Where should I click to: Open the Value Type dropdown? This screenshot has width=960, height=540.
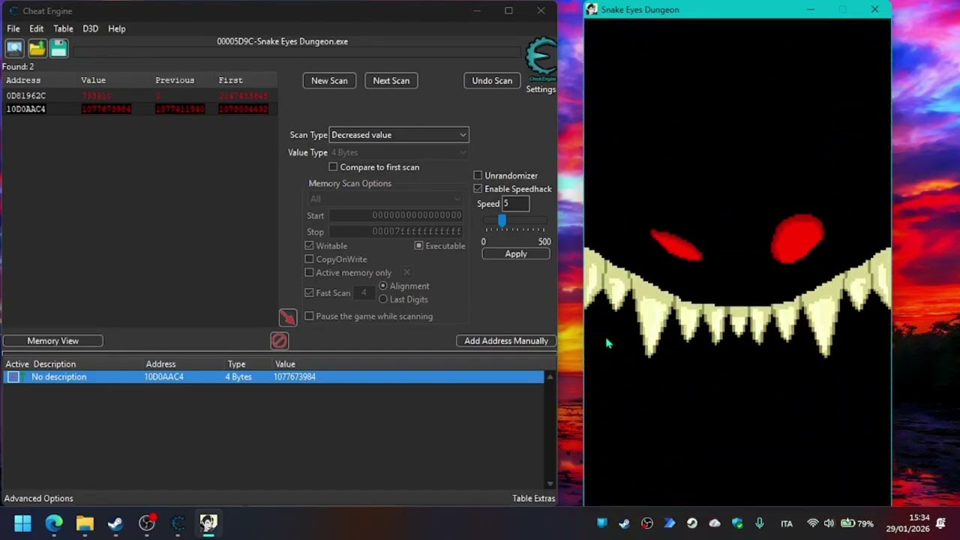[x=398, y=153]
